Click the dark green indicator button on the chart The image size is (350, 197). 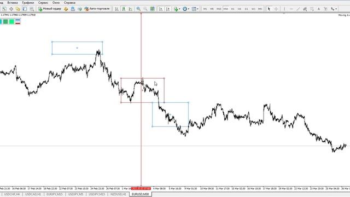5,21
